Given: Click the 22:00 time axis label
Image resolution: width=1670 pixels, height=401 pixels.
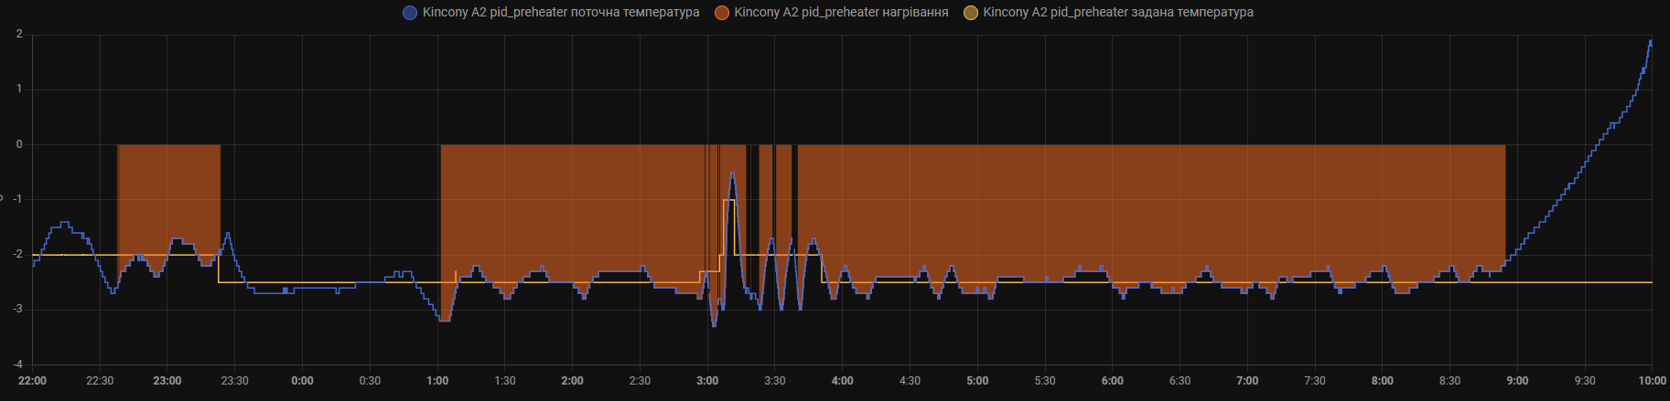Looking at the screenshot, I should coord(32,381).
